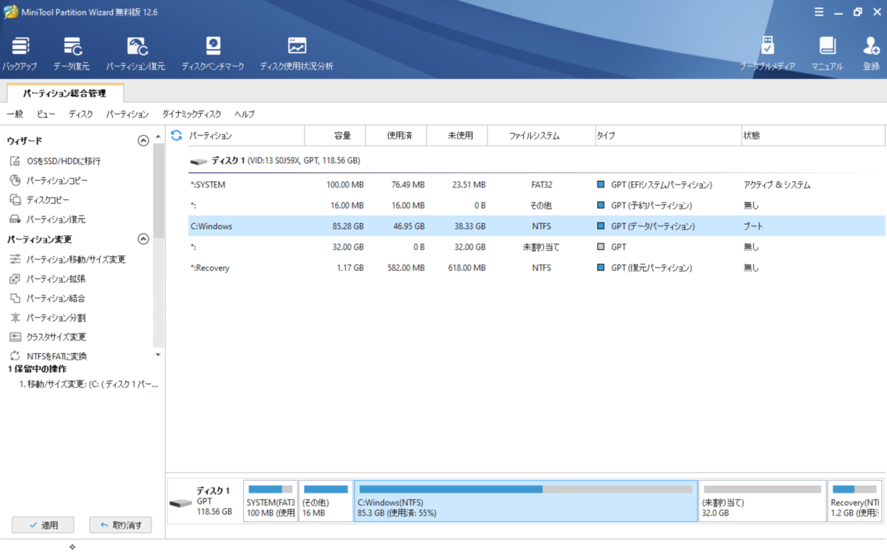Collapse the パーティション変更 section
The width and height of the screenshot is (887, 554).
(x=143, y=239)
